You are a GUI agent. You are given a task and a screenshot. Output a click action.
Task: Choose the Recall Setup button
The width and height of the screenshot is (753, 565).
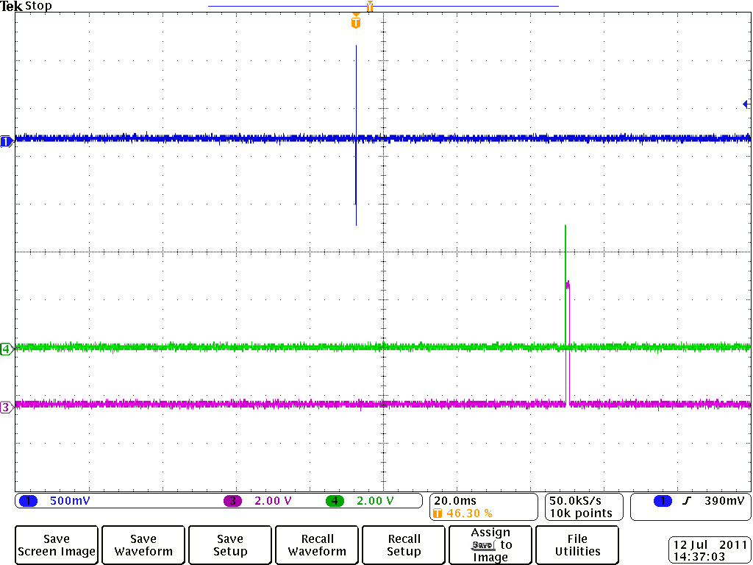404,545
